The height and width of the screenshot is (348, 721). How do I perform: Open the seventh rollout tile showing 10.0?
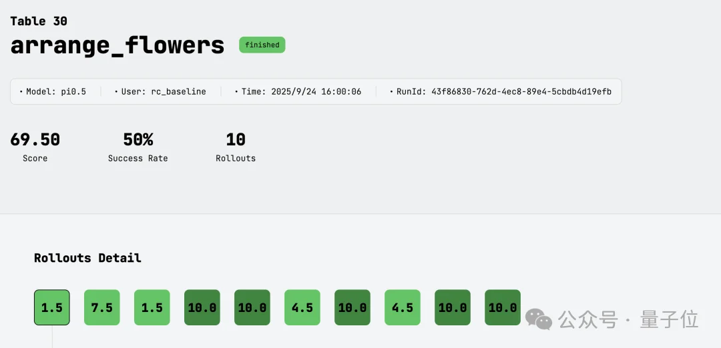pos(352,307)
